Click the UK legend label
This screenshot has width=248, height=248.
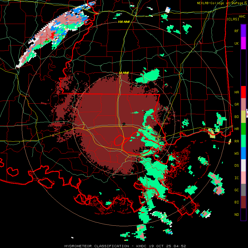coord(236,43)
